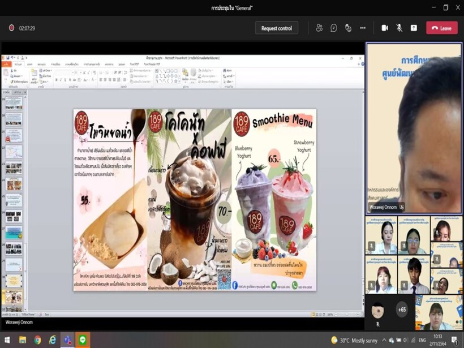This screenshot has height=348, width=464.
Task: Click the PowerPoint Save icon
Action: pos(8,58)
